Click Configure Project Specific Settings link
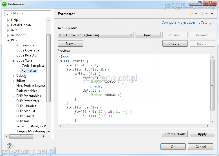Viewport: 219px width, 156px height. tap(188, 22)
